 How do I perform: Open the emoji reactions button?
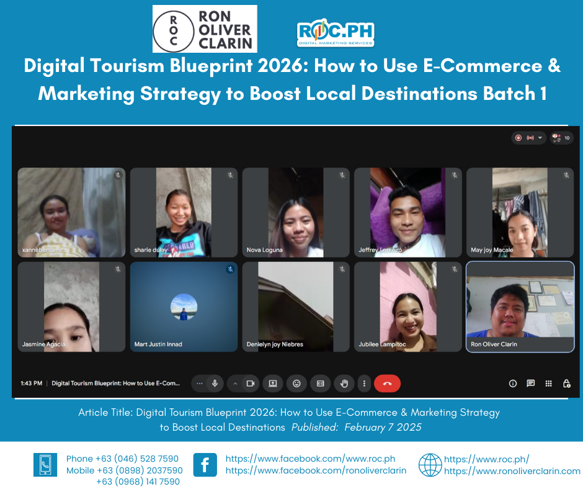tap(296, 384)
